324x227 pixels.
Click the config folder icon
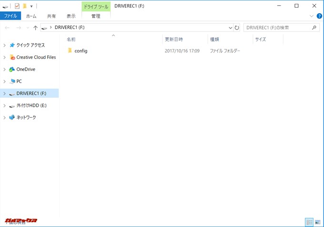coord(70,51)
